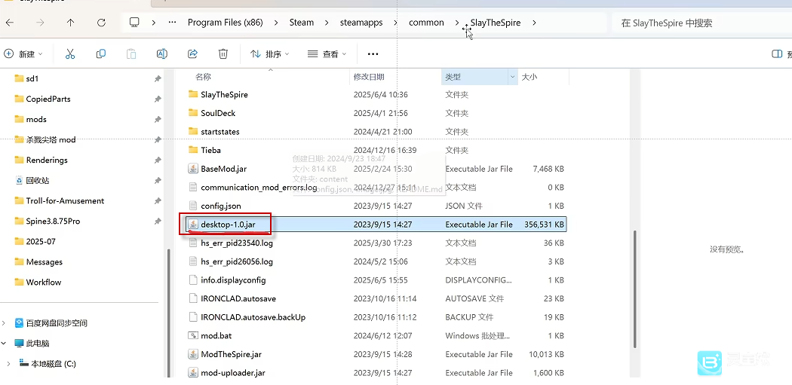
Task: Select IRONCLAD.autosave.backUp file
Action: tap(253, 317)
